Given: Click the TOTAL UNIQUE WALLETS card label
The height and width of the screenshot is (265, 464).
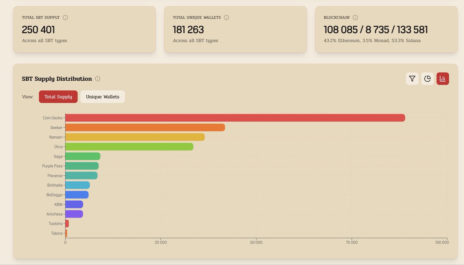Looking at the screenshot, I should (x=197, y=17).
